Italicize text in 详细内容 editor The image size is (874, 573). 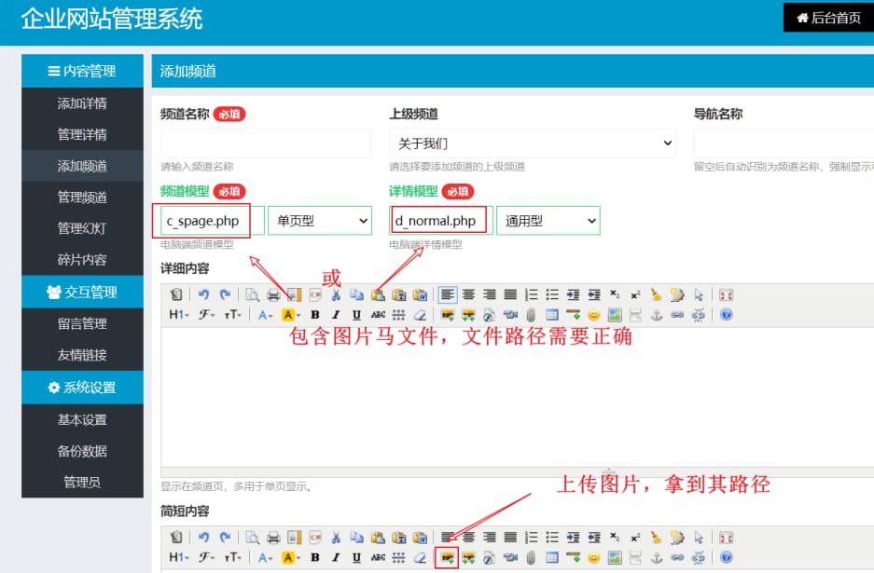point(336,315)
